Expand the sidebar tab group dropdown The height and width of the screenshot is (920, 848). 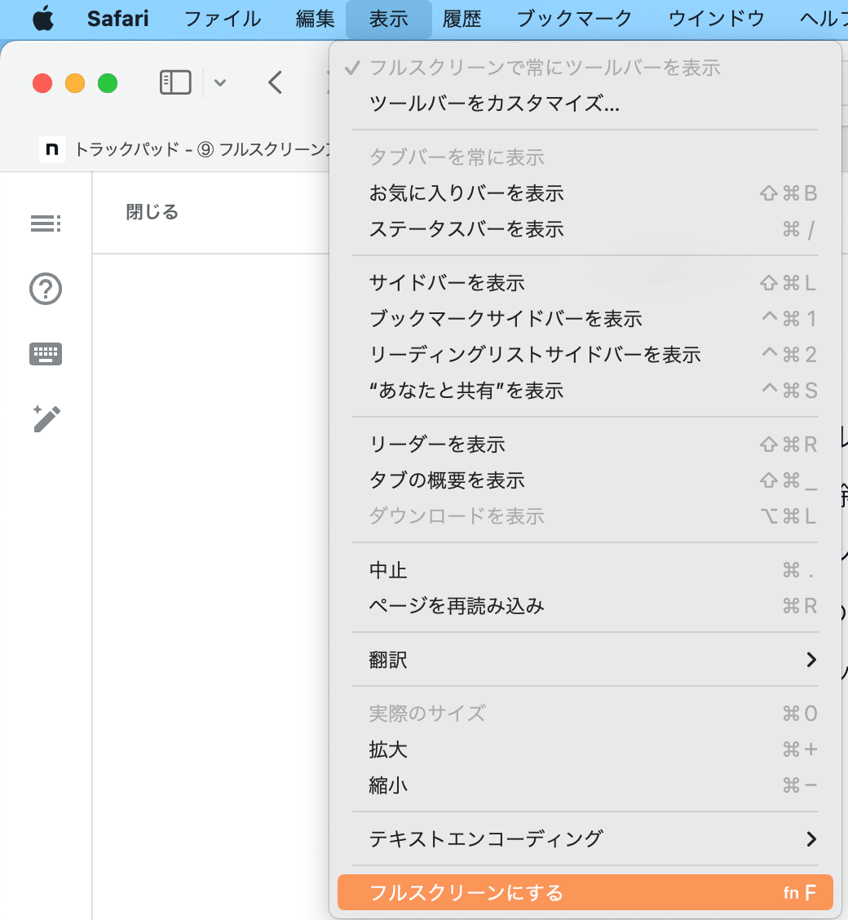point(220,82)
